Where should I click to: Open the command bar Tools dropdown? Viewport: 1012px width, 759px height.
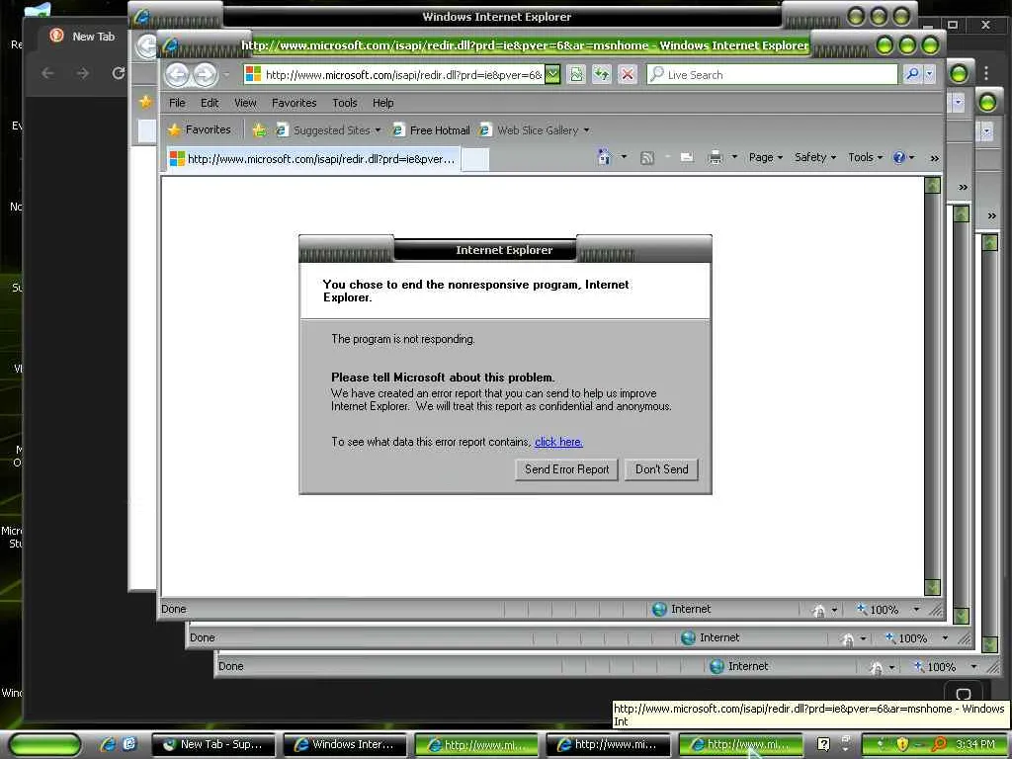tap(865, 157)
